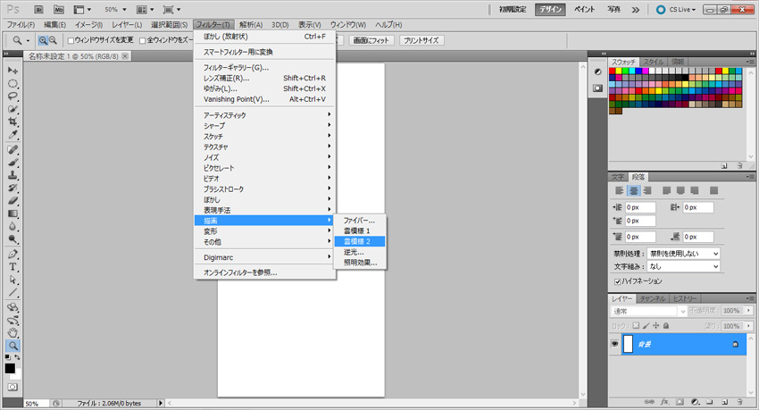Click the black foreground color swatch
Viewport: 759px width, 410px height.
tap(10, 367)
